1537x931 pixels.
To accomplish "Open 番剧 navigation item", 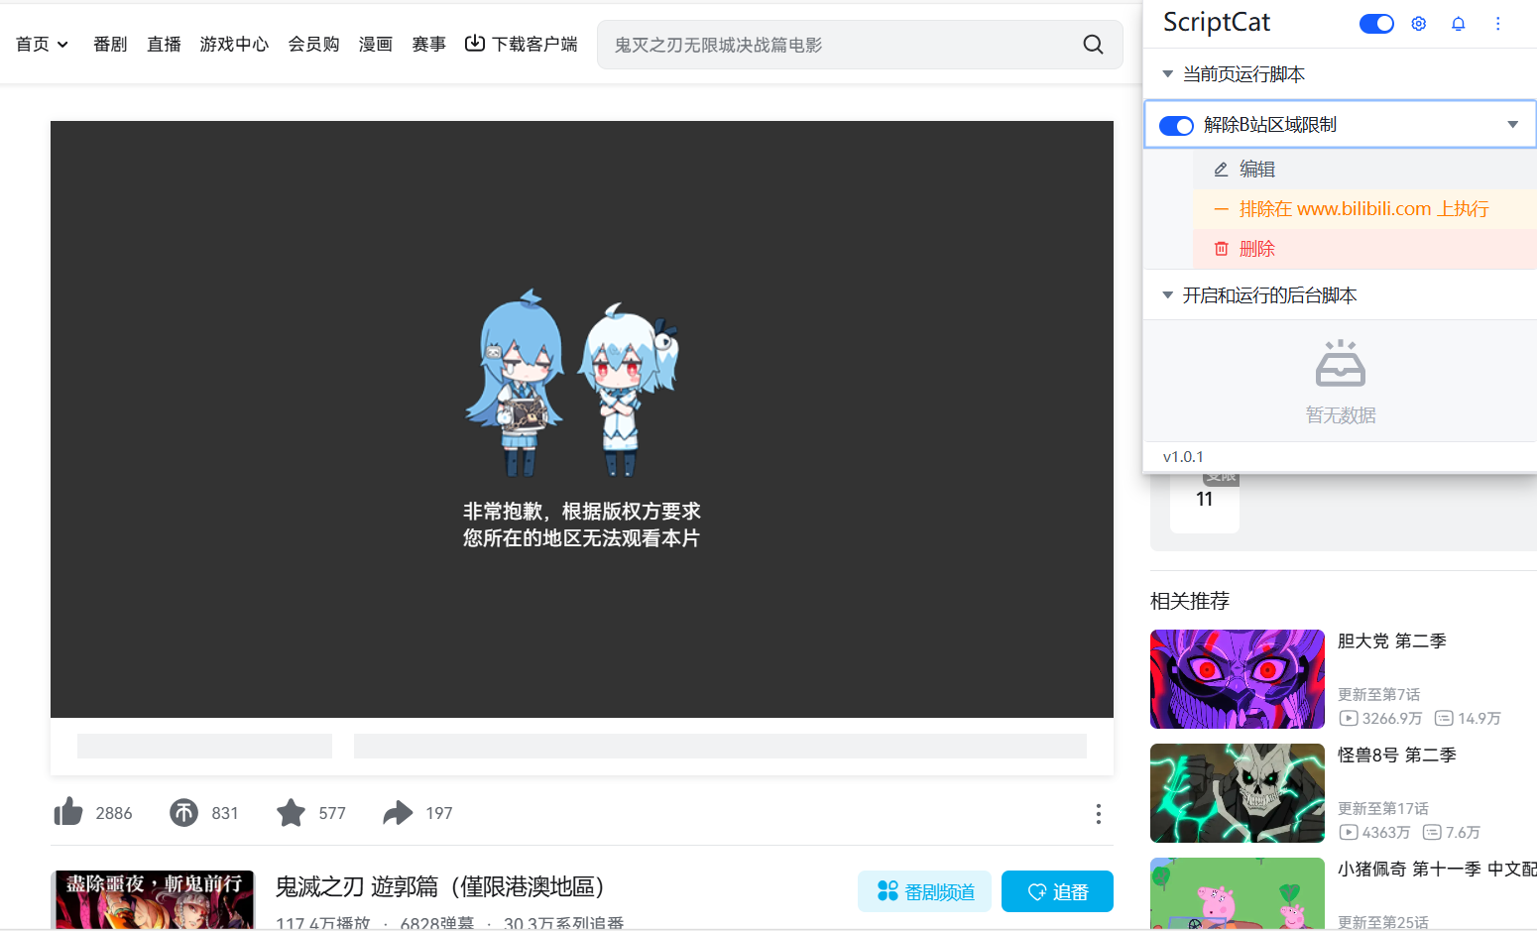I will pyautogui.click(x=110, y=44).
